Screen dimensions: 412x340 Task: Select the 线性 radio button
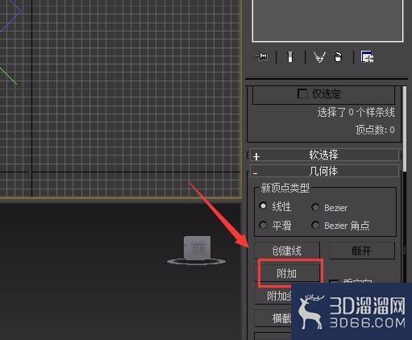pyautogui.click(x=263, y=206)
